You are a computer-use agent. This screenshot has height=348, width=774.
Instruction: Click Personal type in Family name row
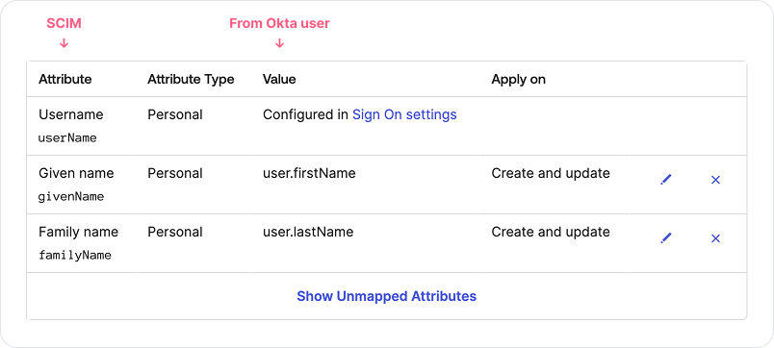[x=175, y=233]
